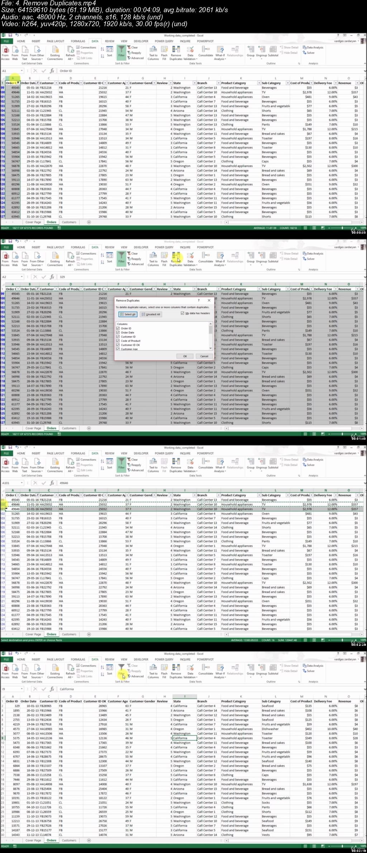Click Data Validation icon in the 00:01:40 frame

tap(190, 258)
